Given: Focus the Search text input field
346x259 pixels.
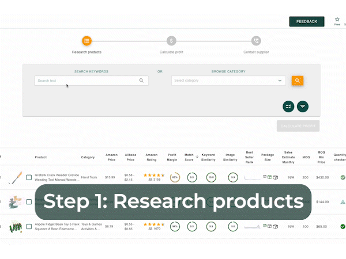Looking at the screenshot, I should 91,81.
